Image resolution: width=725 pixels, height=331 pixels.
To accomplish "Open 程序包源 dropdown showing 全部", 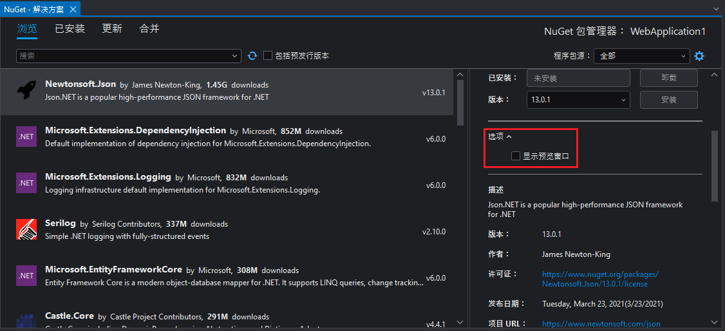I will (x=642, y=56).
